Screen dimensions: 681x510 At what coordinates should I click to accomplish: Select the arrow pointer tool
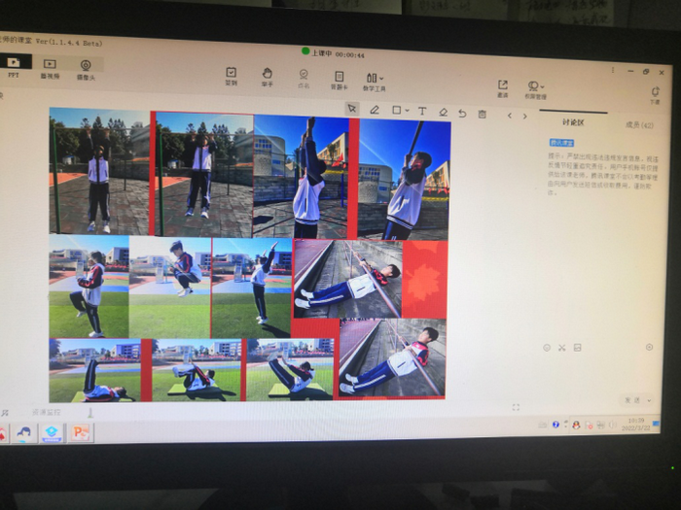[x=351, y=110]
